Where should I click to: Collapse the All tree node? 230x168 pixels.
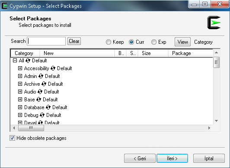[15, 61]
